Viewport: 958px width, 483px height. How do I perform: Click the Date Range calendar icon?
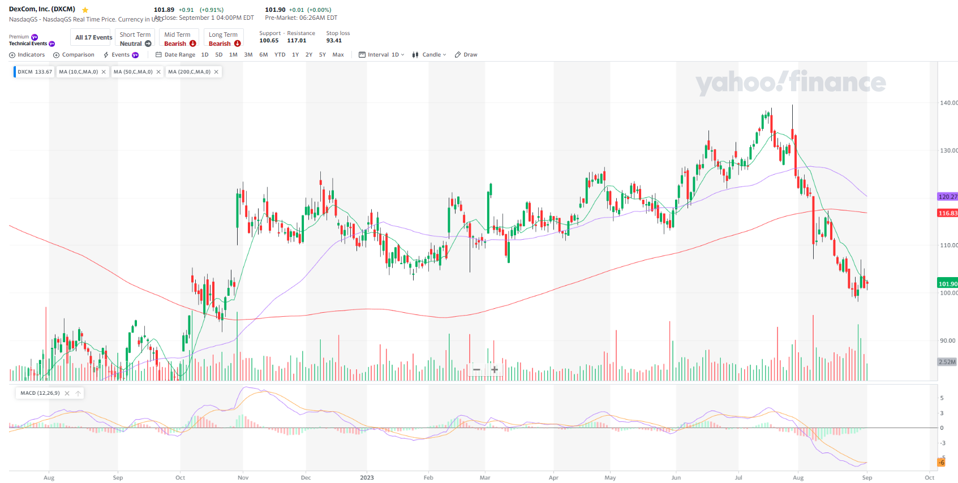(x=159, y=55)
